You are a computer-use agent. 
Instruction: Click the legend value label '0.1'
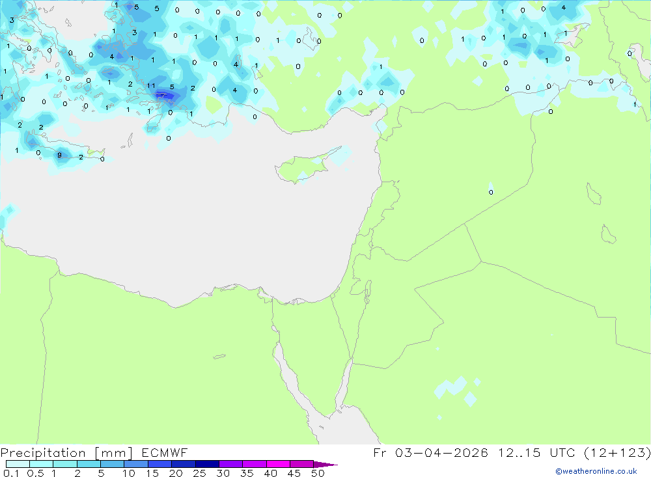(x=11, y=473)
